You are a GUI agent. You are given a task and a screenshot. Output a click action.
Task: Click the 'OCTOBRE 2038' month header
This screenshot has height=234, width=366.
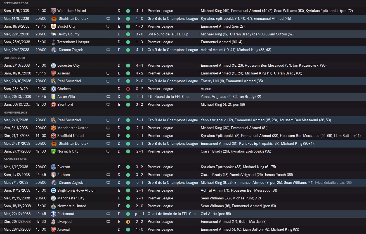(x=14, y=58)
